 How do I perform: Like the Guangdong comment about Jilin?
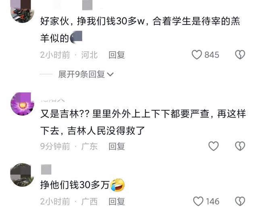pos(213,146)
